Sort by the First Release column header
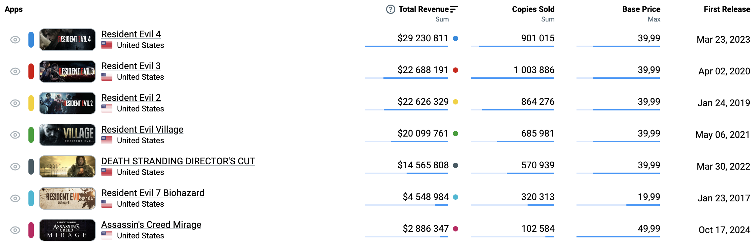This screenshot has height=246, width=755. point(727,9)
